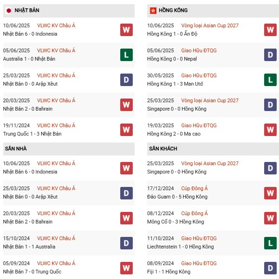Open the SÂN NHÀ home matches section
This screenshot has width=279, height=279.
coord(16,149)
